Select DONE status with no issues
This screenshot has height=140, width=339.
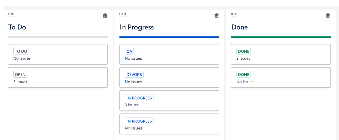coord(281,77)
